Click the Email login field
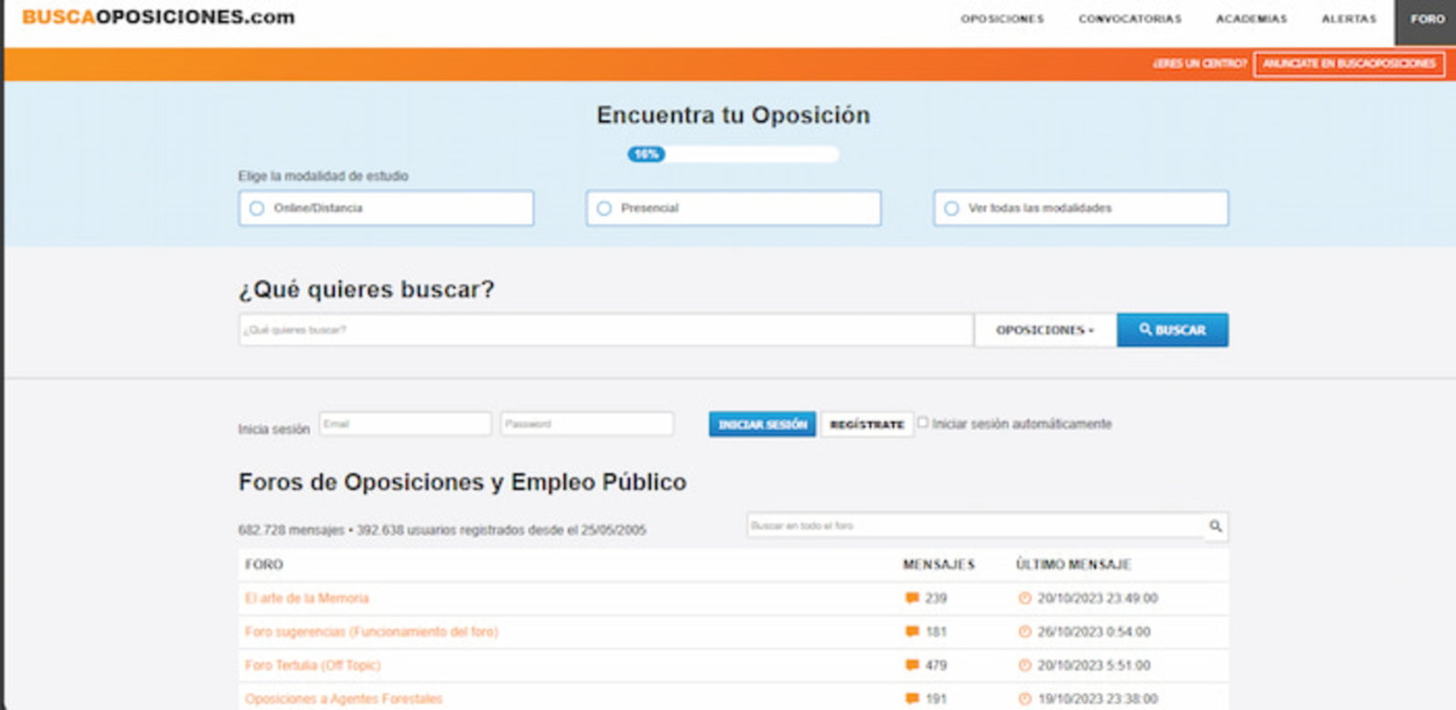The width and height of the screenshot is (1456, 710). [x=405, y=424]
